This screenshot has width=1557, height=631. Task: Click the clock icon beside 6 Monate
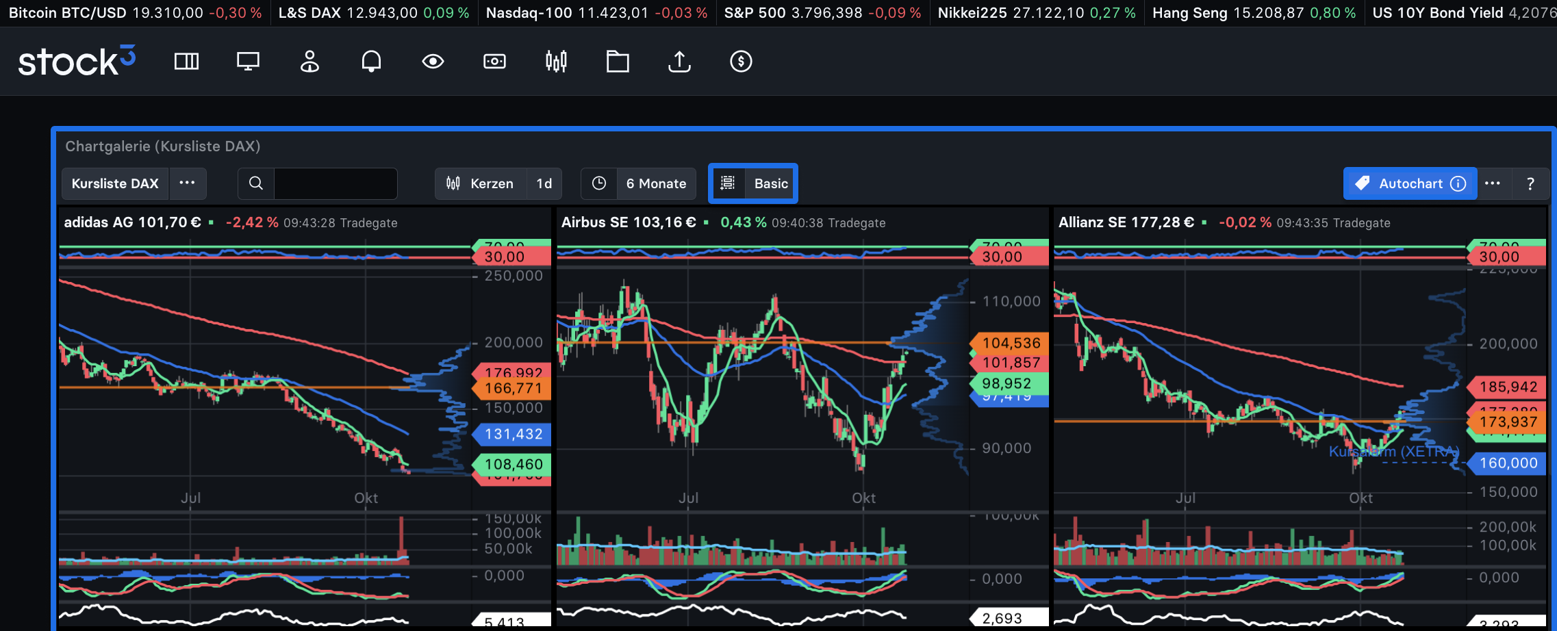[599, 183]
